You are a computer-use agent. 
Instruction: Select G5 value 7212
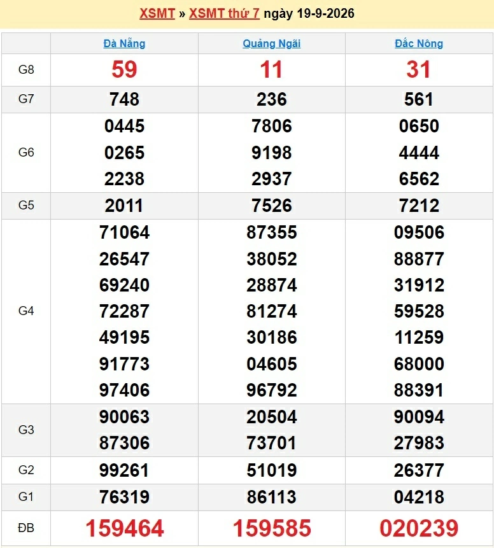[419, 206]
